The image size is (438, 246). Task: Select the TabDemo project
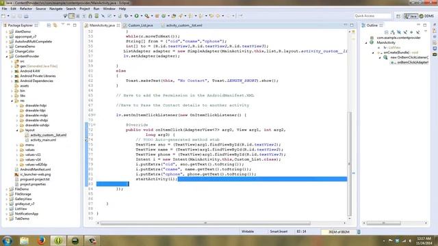22,219
